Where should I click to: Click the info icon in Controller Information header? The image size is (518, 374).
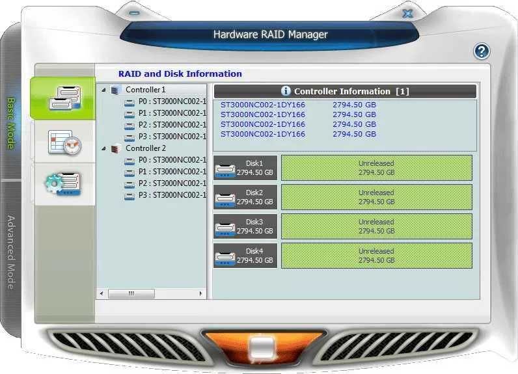pos(286,91)
